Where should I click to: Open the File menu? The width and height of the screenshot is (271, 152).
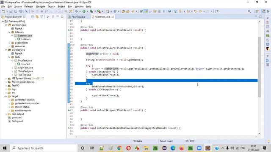[x=3, y=7]
